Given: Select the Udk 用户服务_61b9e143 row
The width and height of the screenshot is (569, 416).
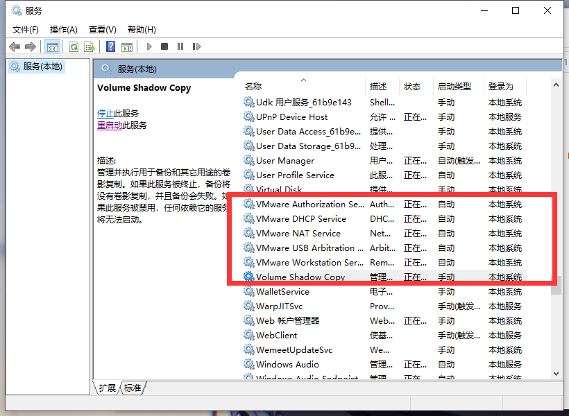Looking at the screenshot, I should coord(384,103).
